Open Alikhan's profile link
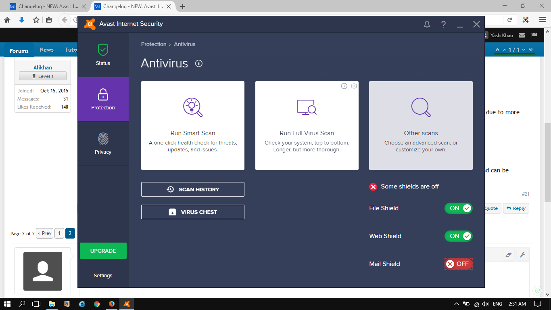Screen dimensions: 551x310 coord(43,67)
